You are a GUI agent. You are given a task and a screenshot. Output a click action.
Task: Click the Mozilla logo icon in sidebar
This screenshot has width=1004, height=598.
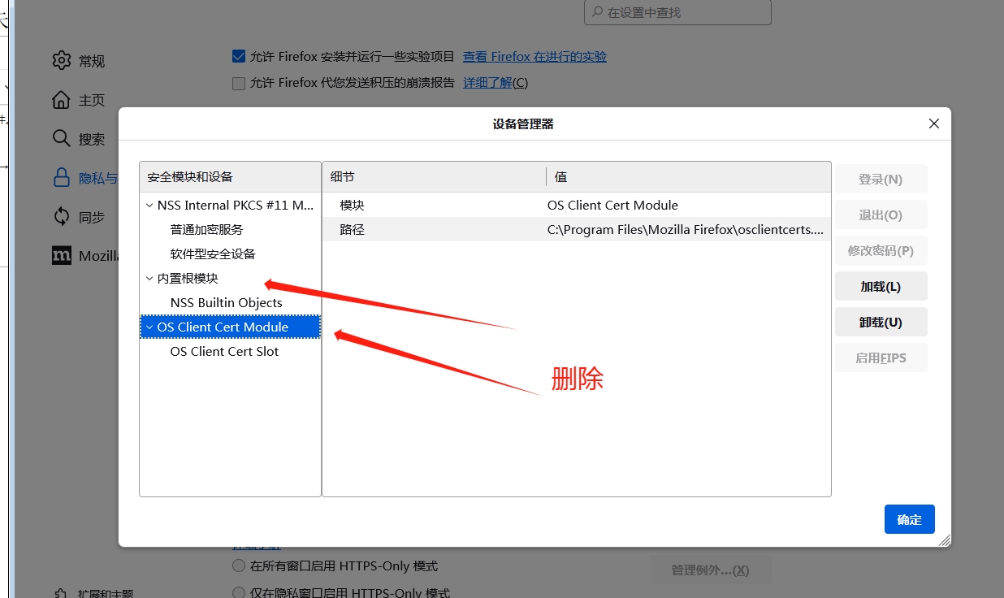(x=62, y=256)
